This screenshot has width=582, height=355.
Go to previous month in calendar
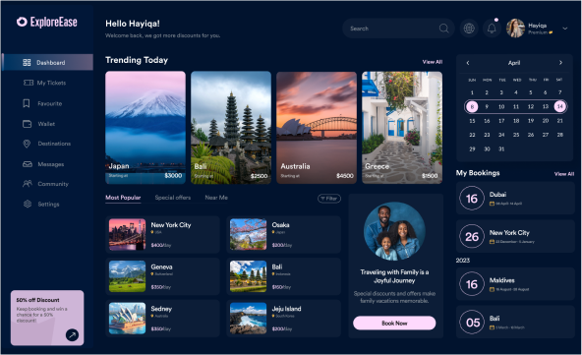point(468,63)
